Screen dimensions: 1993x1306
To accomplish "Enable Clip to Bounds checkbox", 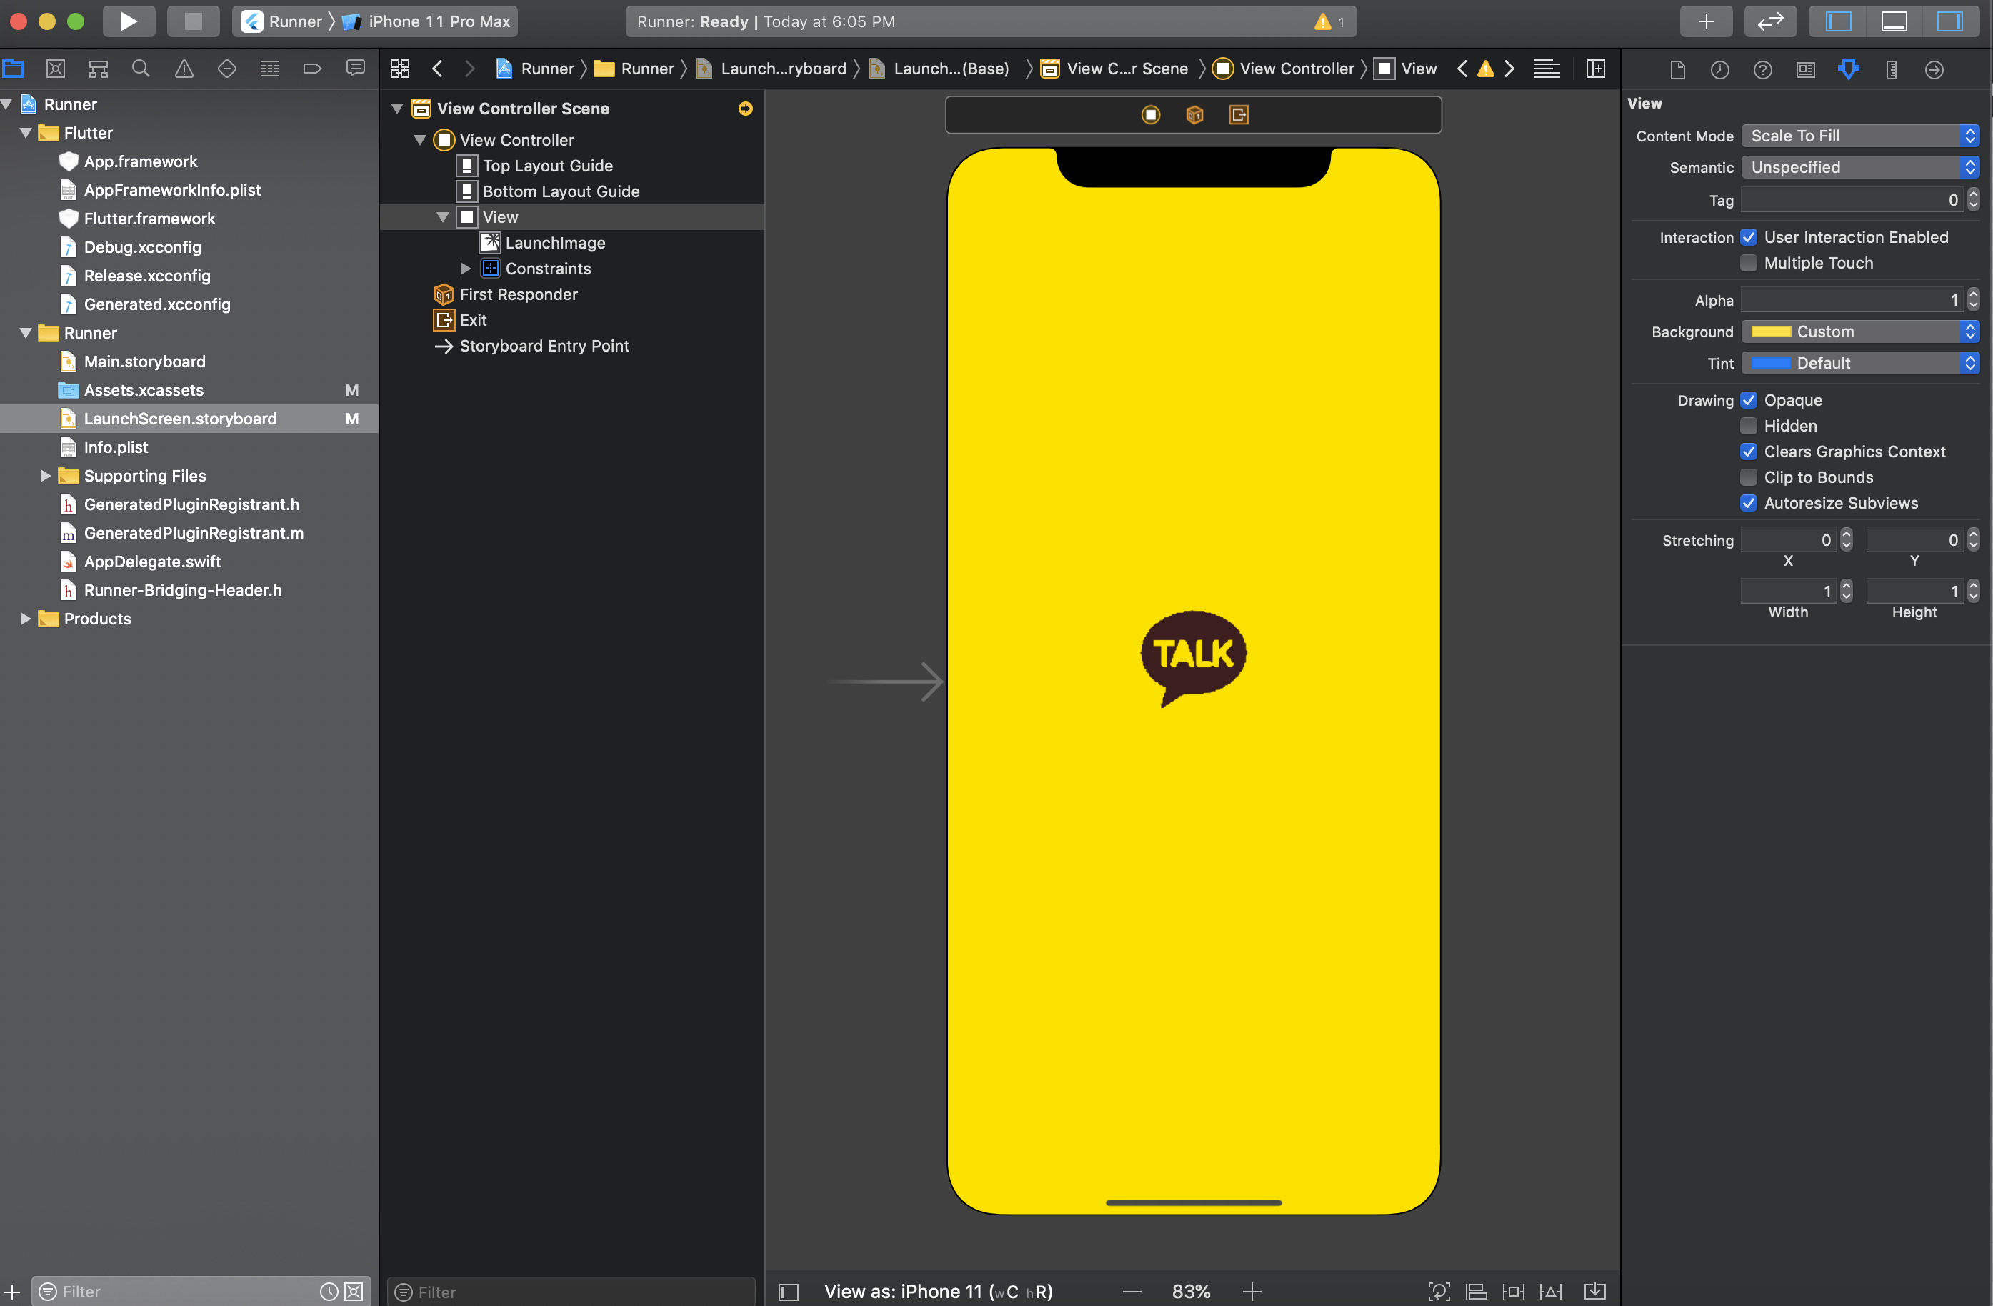I will 1749,477.
